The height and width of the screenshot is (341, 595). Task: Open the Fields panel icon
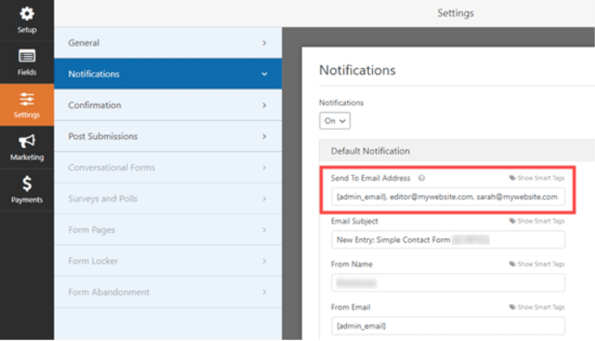pos(27,57)
